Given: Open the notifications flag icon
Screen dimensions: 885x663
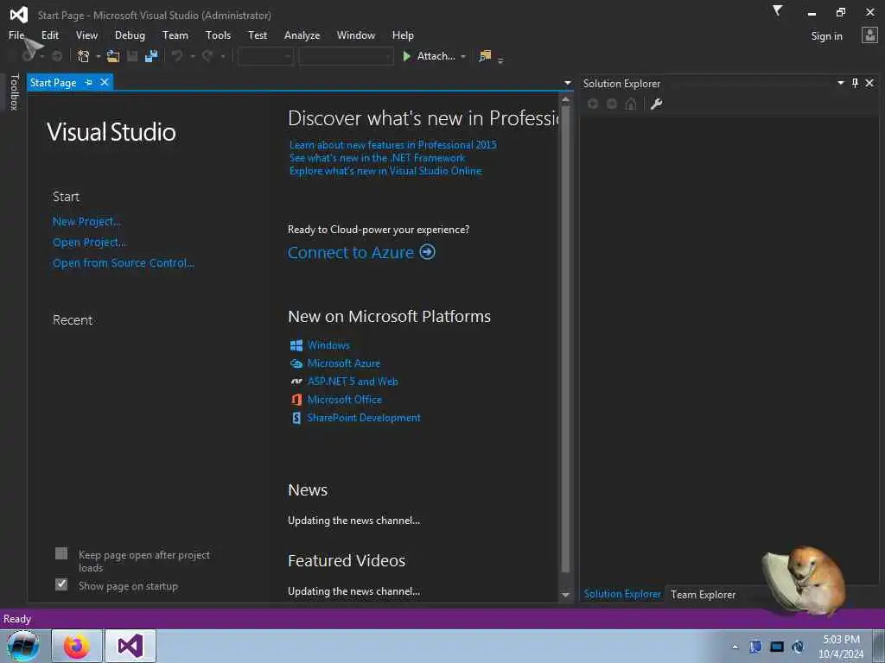Looking at the screenshot, I should (x=778, y=10).
